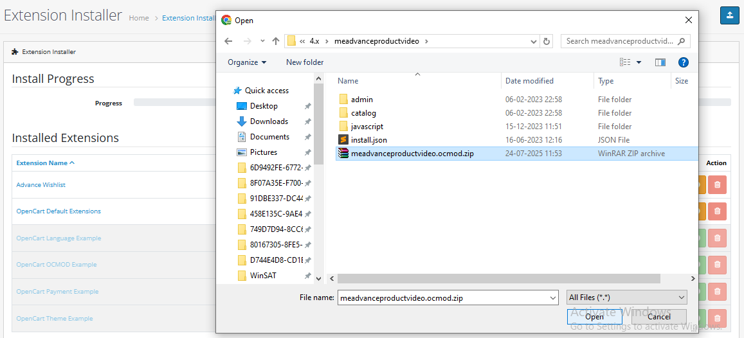Open the File name dropdown arrow
This screenshot has width=744, height=338.
(553, 298)
